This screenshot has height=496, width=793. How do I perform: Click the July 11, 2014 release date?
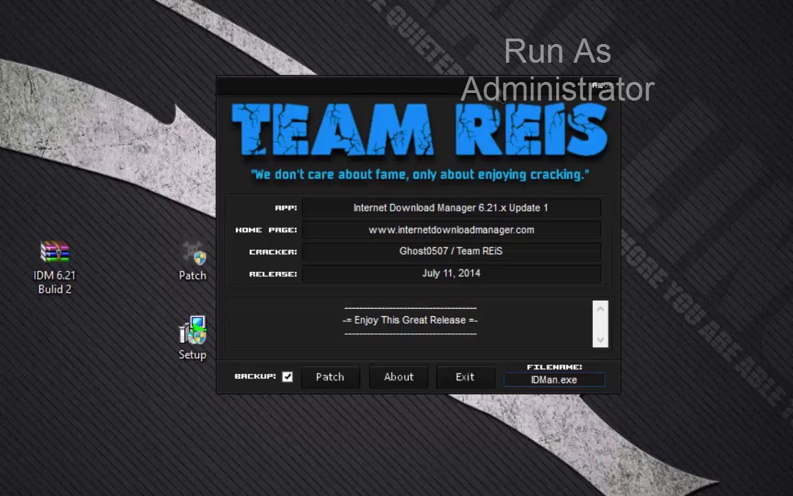point(451,273)
